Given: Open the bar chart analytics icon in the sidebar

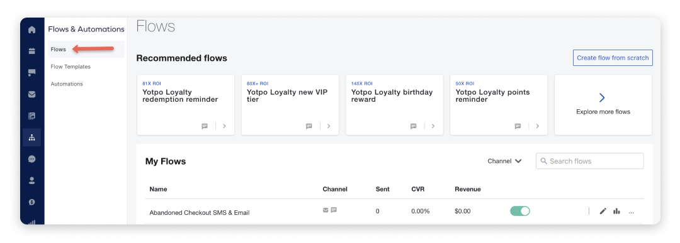Looking at the screenshot, I should tap(31, 222).
